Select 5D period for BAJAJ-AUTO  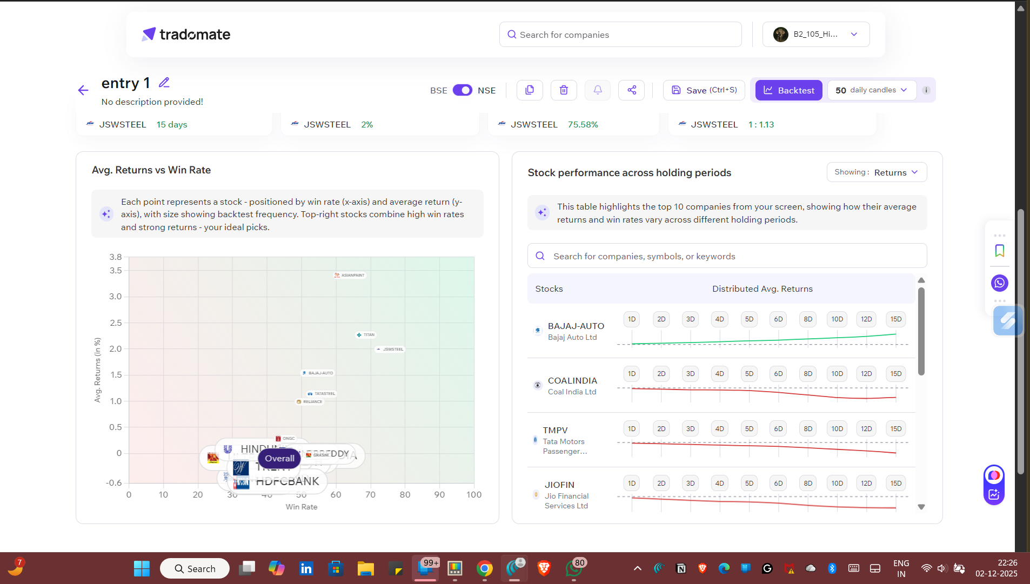[749, 319]
